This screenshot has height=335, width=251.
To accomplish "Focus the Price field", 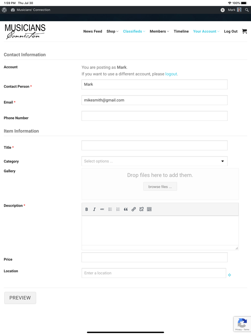I will point(155,257).
